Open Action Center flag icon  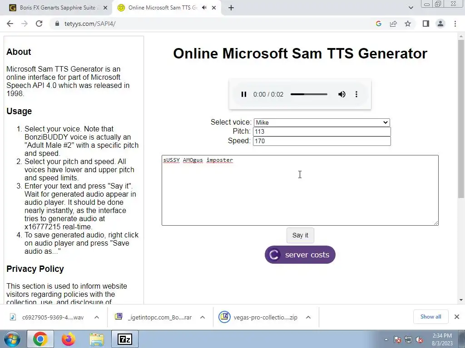[397, 340]
